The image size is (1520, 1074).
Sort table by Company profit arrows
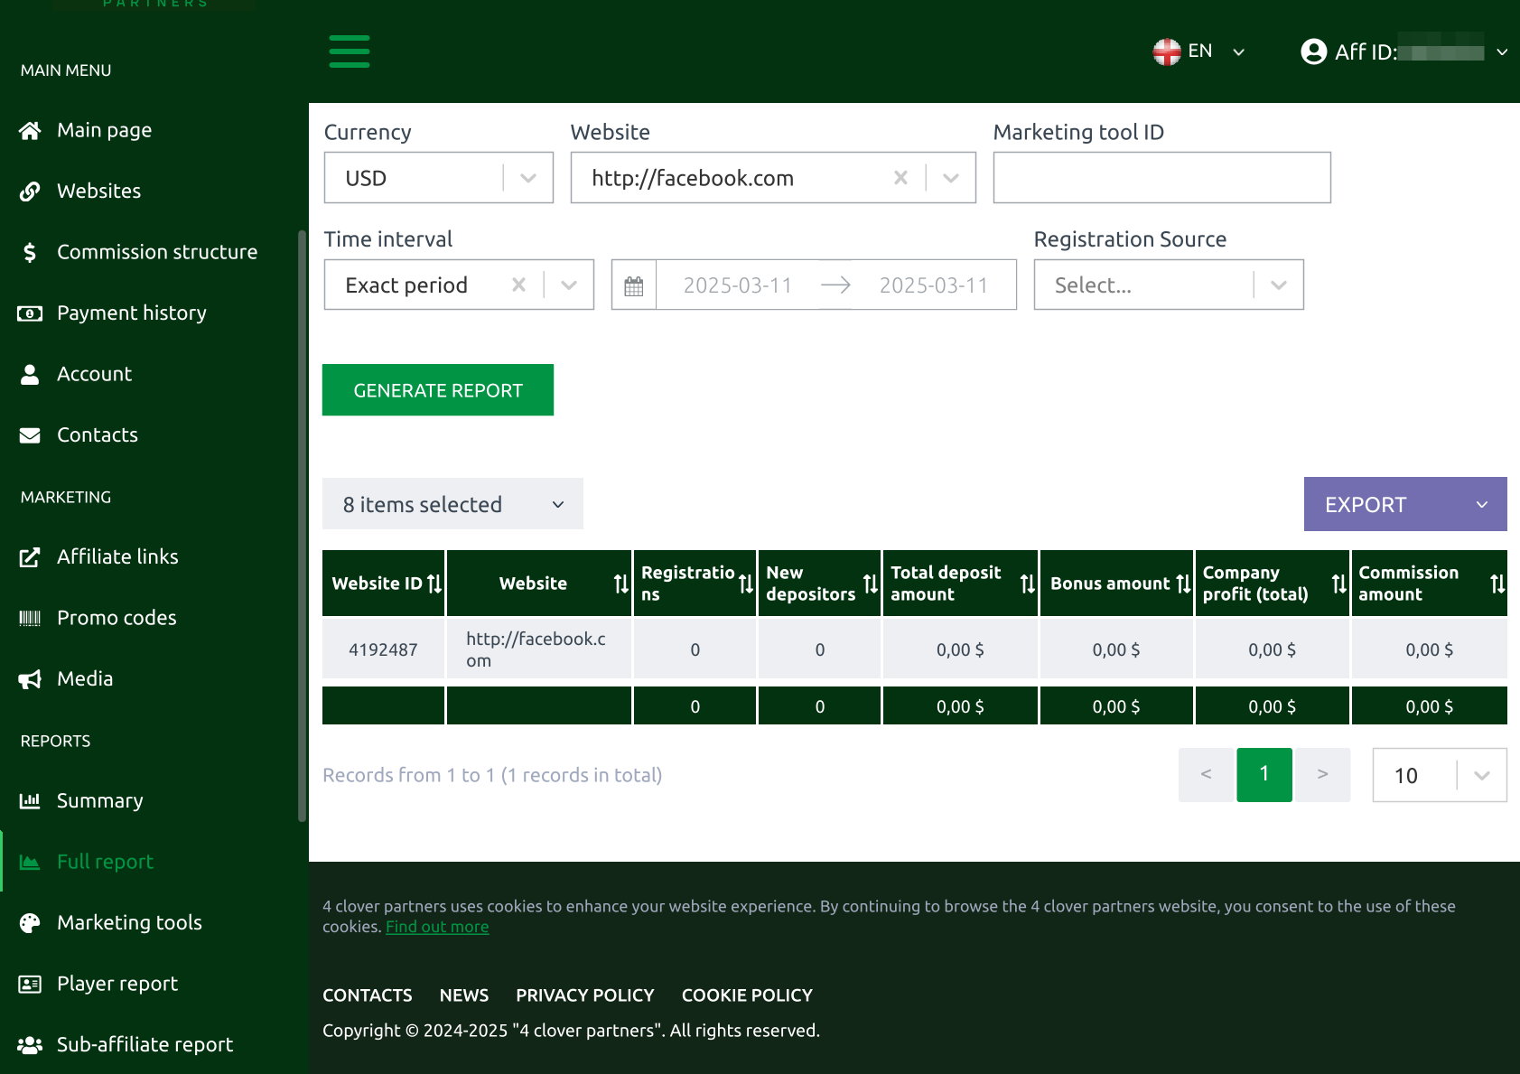(1339, 584)
